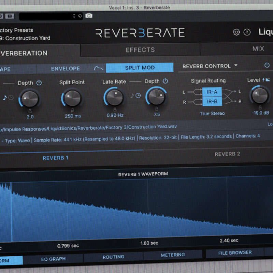Click the 250 ms Split Point value
The width and height of the screenshot is (273, 273).
coord(73,116)
